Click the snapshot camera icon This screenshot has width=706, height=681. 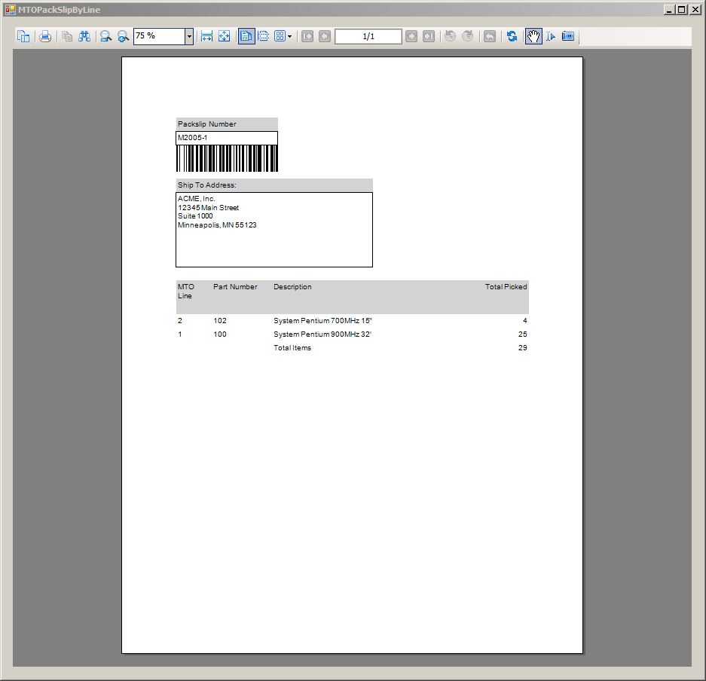point(568,36)
